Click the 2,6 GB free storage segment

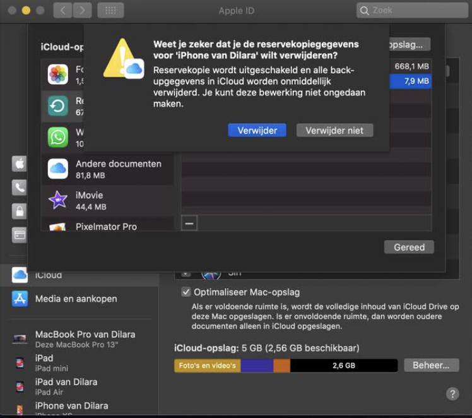[x=344, y=366]
